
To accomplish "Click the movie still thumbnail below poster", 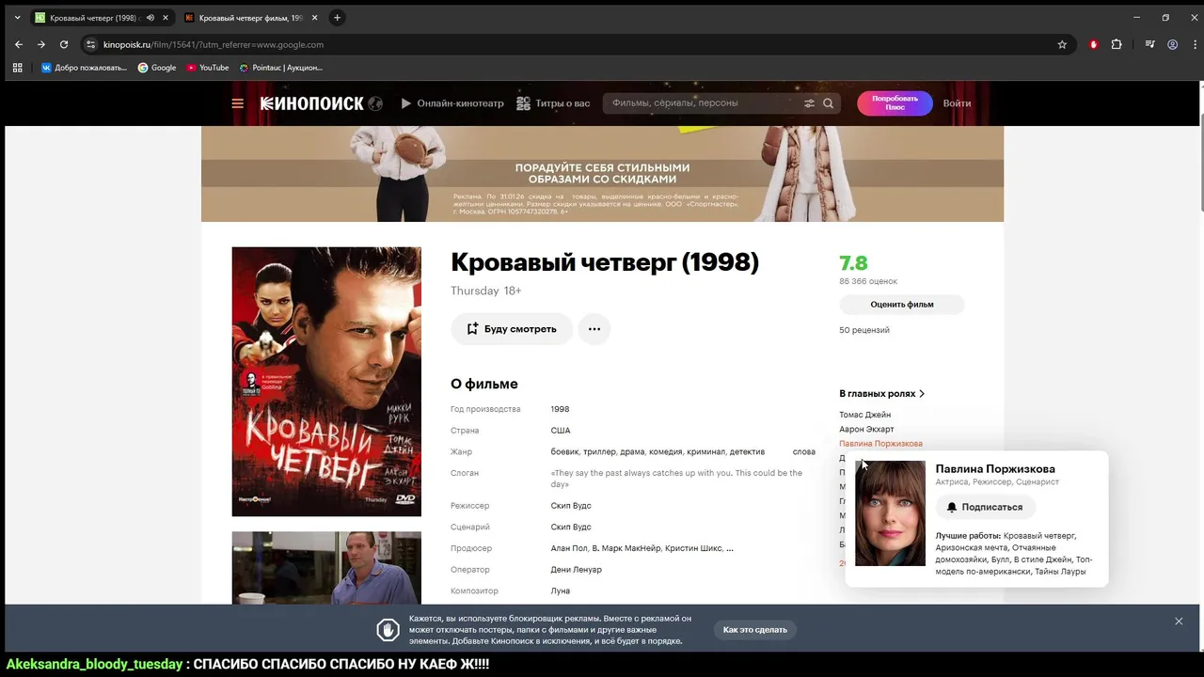I will [x=326, y=568].
